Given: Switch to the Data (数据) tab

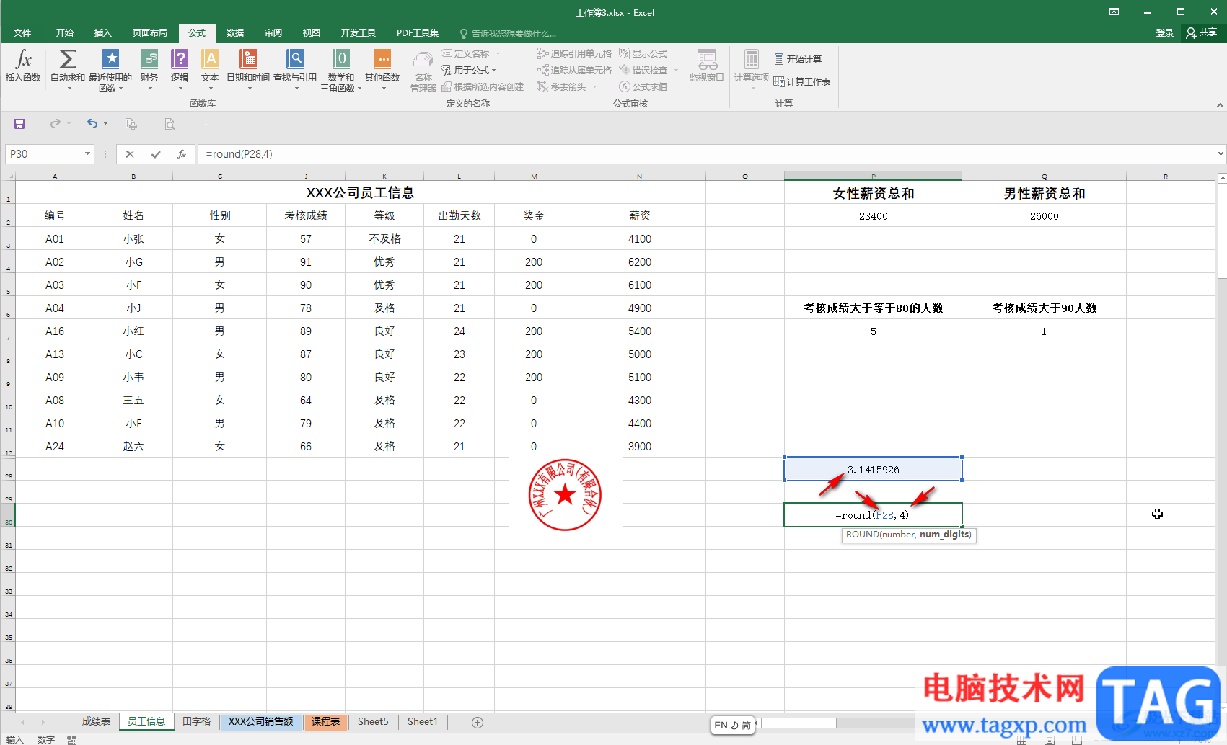Looking at the screenshot, I should (235, 32).
